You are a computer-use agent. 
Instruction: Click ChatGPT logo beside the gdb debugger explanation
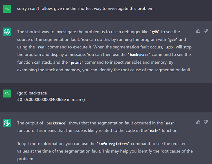(7, 32)
